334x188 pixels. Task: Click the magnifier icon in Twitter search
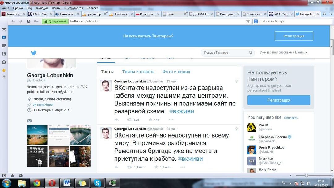251,53
